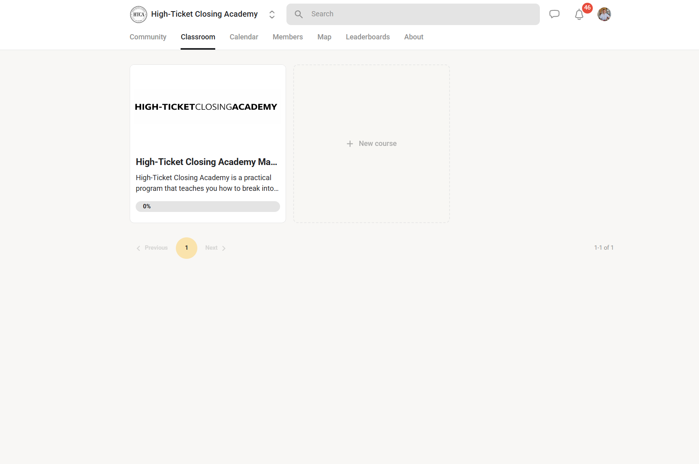Expand the community switcher arrows

[272, 14]
